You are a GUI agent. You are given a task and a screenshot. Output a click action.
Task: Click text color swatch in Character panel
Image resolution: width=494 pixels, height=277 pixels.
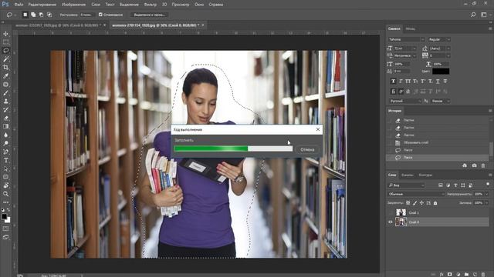pos(441,72)
